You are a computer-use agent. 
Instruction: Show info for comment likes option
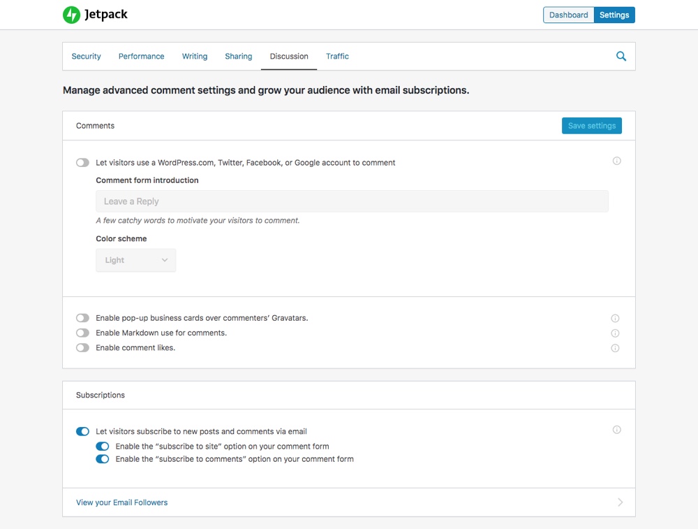pos(615,348)
